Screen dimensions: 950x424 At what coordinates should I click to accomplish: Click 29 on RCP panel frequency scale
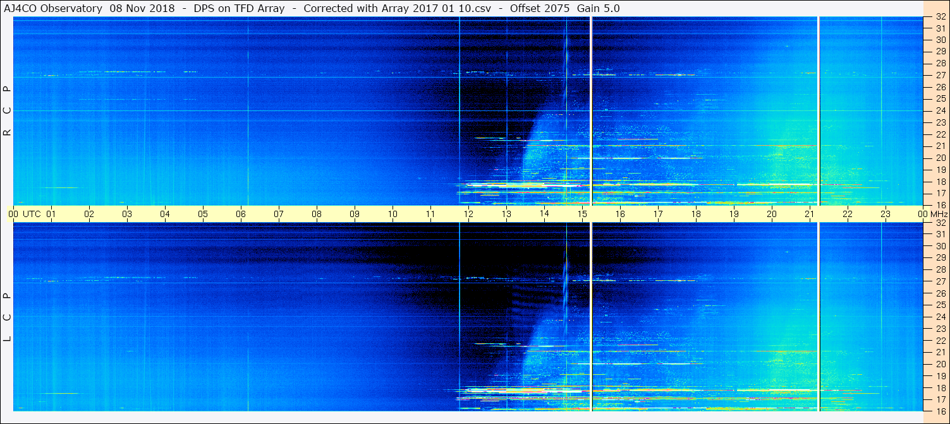click(941, 52)
